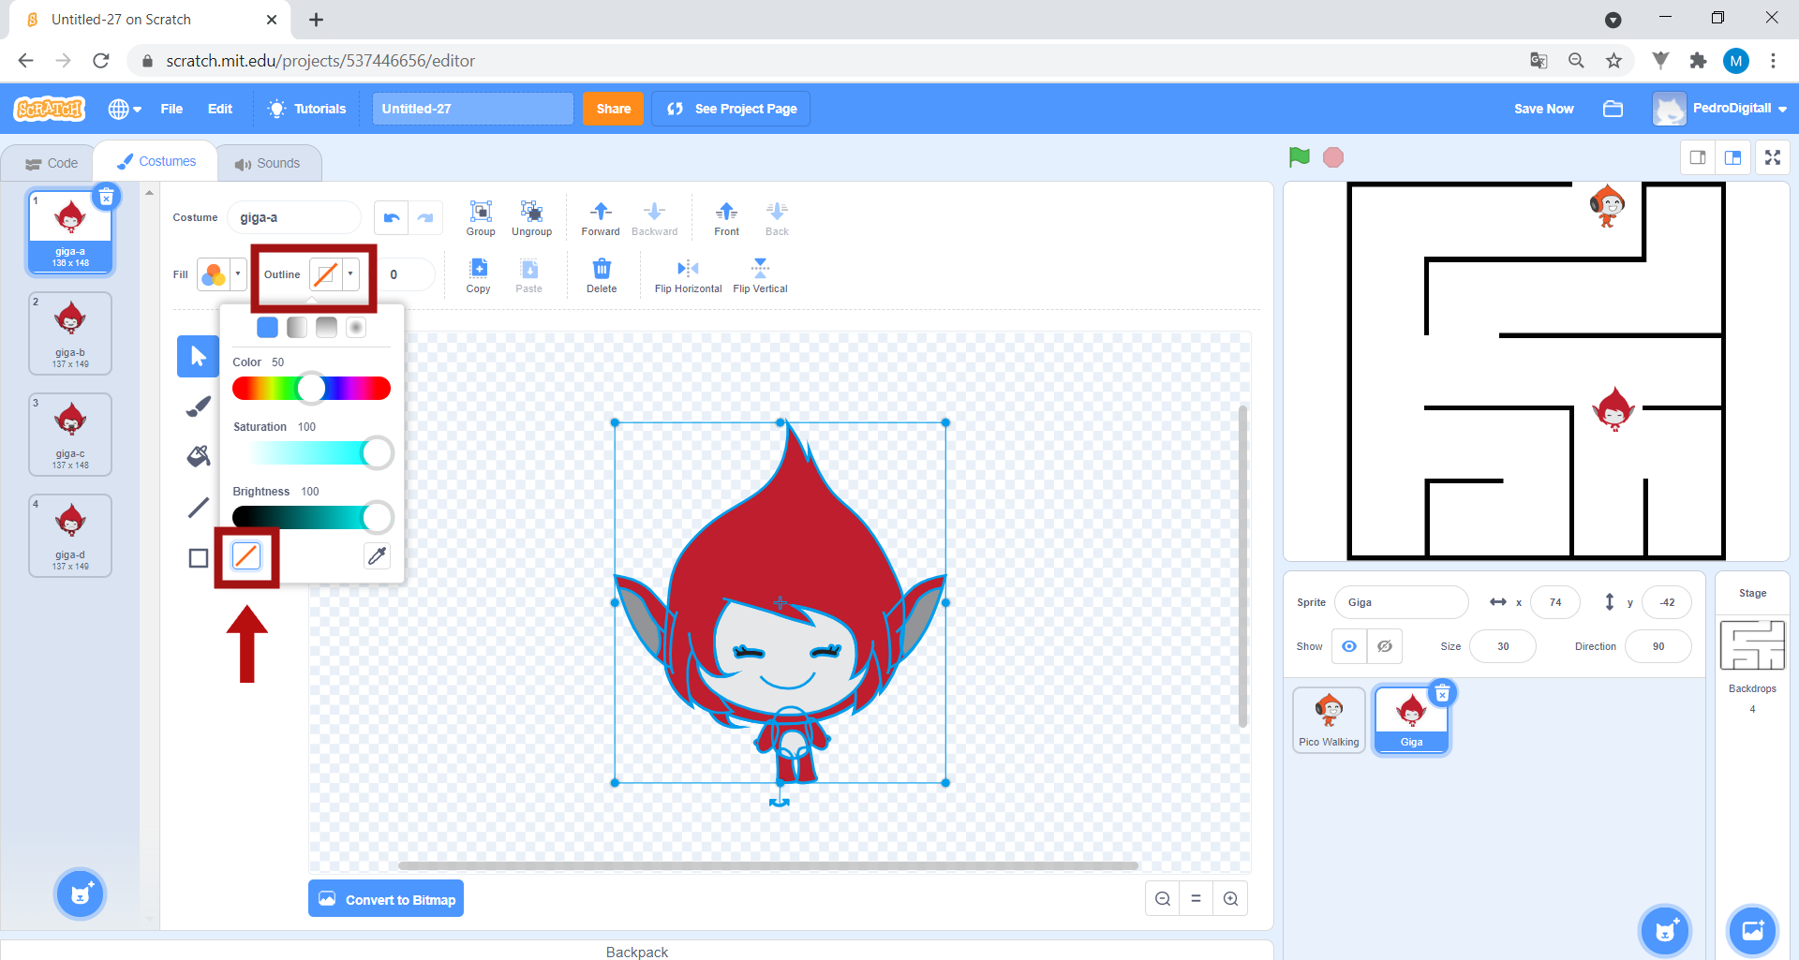Open the Choose a Sprite button
Image resolution: width=1799 pixels, height=960 pixels.
(1665, 930)
